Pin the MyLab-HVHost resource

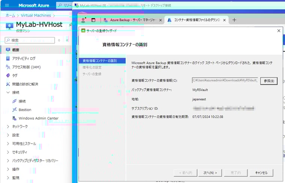coord(70,25)
